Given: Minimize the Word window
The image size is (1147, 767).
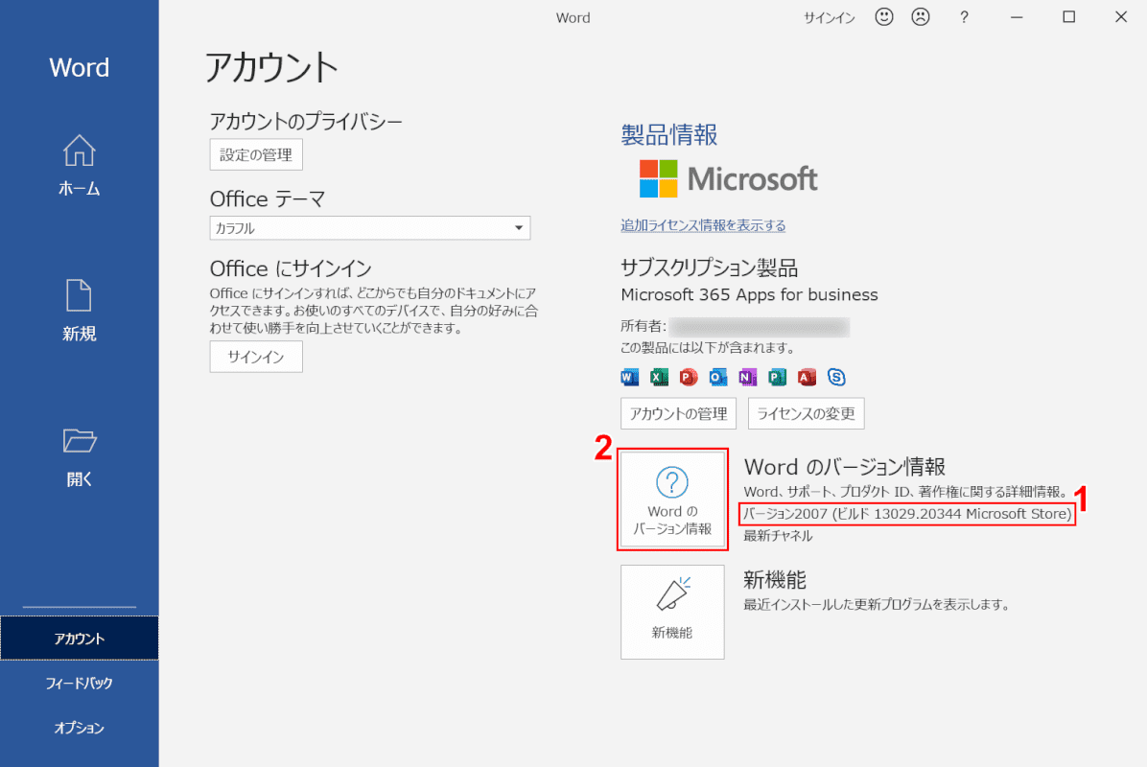Looking at the screenshot, I should pos(1017,17).
